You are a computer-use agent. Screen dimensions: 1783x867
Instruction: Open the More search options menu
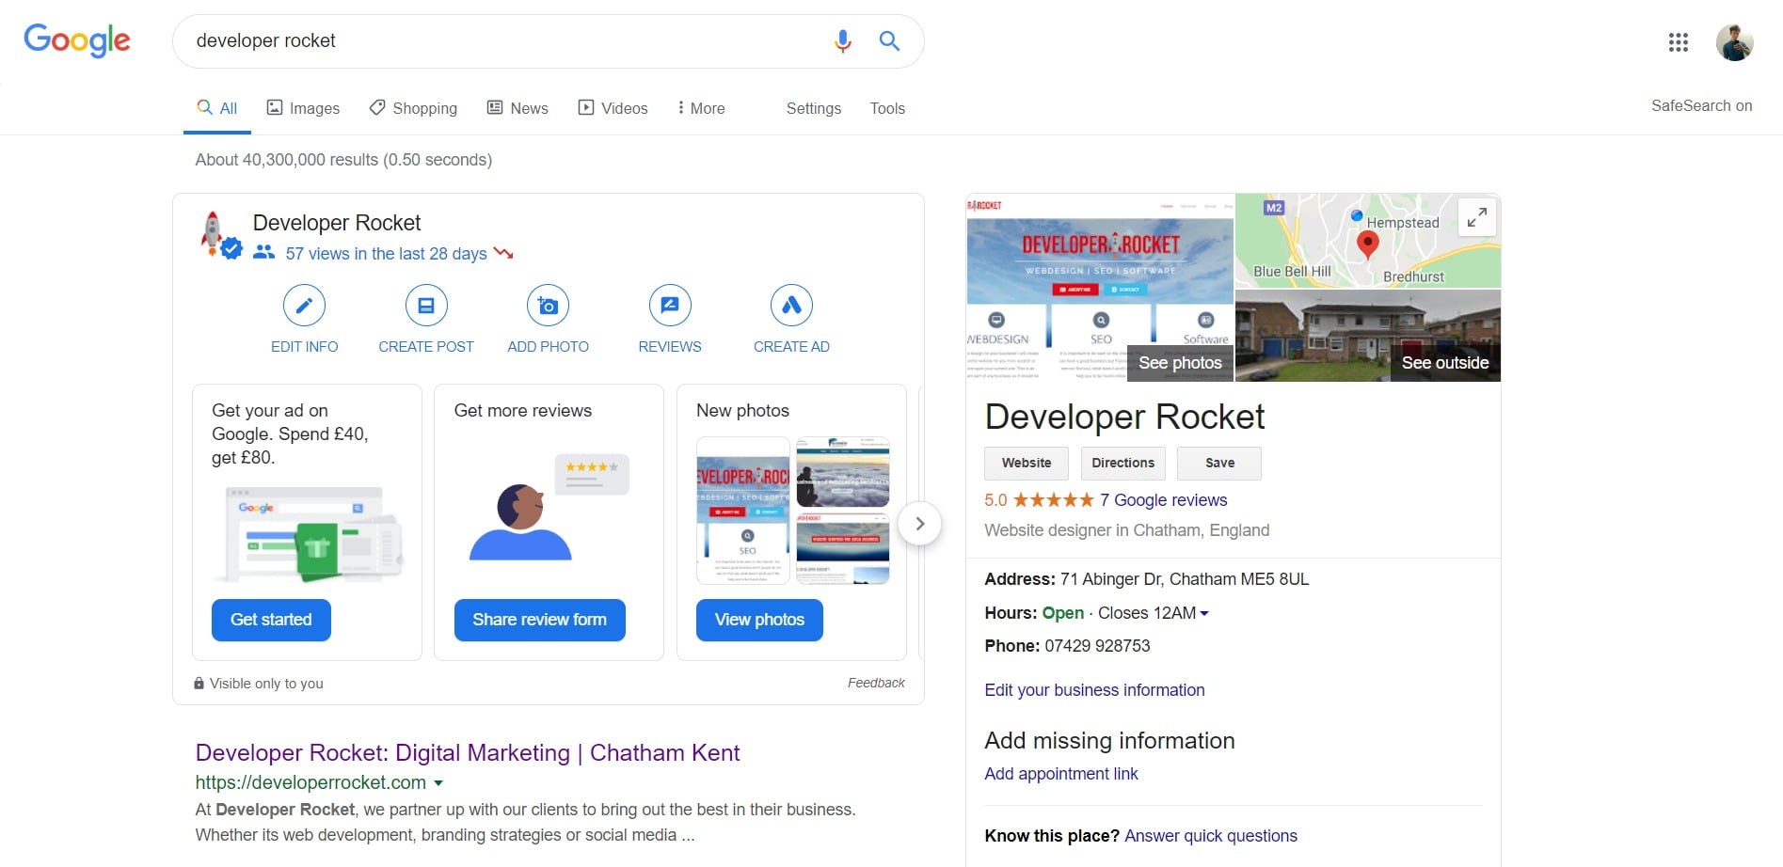pos(701,108)
